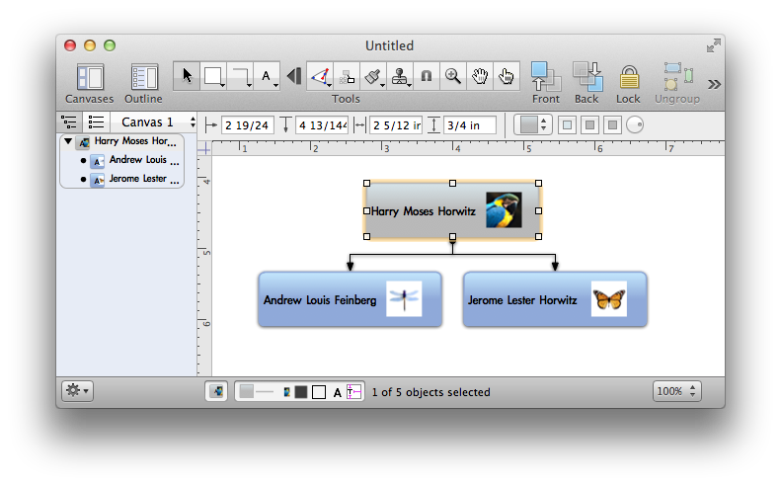Image resolution: width=781 pixels, height=486 pixels.
Task: Open the Canvas 1 selector dropdown
Action: [154, 123]
